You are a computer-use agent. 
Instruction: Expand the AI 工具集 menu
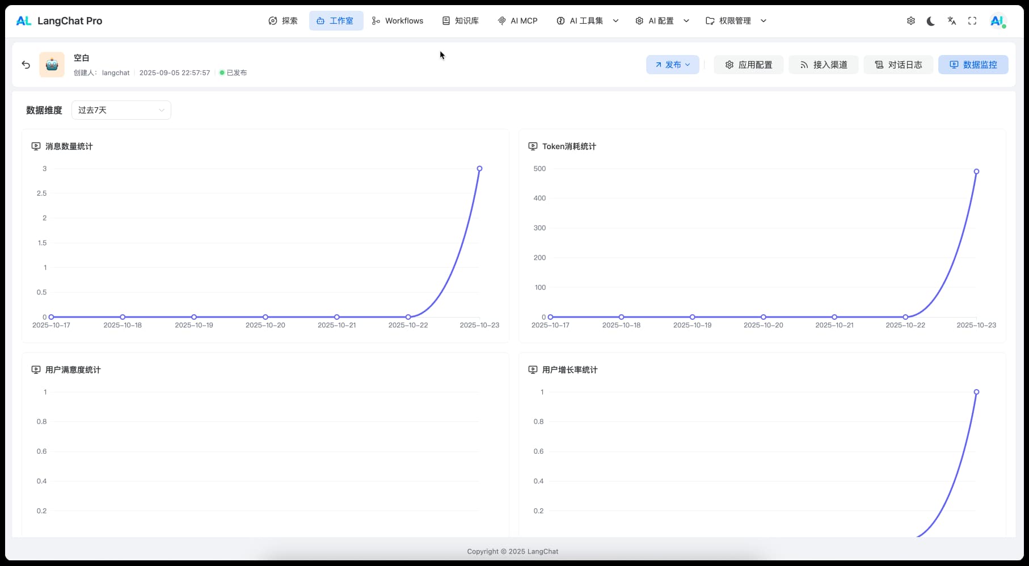coord(587,21)
